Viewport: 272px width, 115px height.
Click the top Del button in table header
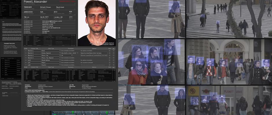click(113, 49)
